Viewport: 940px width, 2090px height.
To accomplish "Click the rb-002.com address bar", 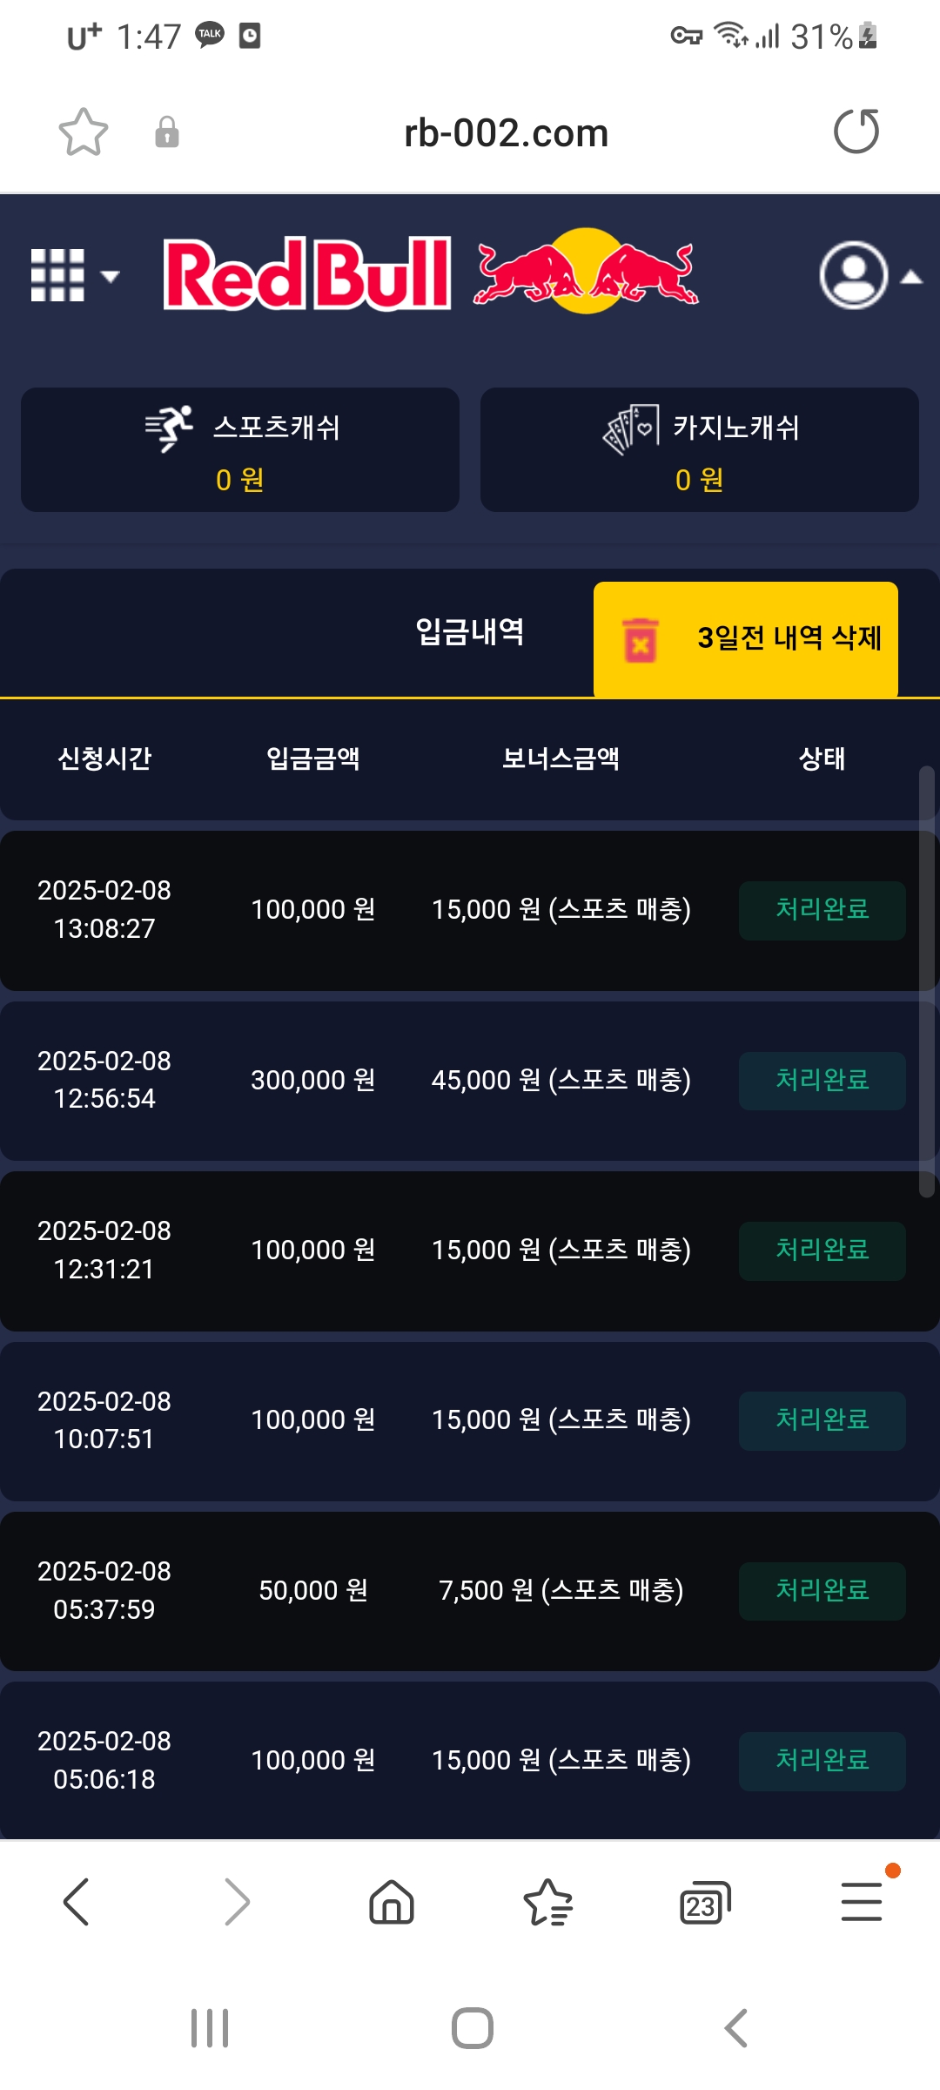I will point(506,133).
